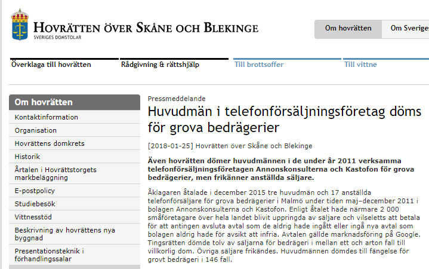The width and height of the screenshot is (429, 269).
Task: Open Vittnesstöd sidebar link
Action: coord(75,217)
